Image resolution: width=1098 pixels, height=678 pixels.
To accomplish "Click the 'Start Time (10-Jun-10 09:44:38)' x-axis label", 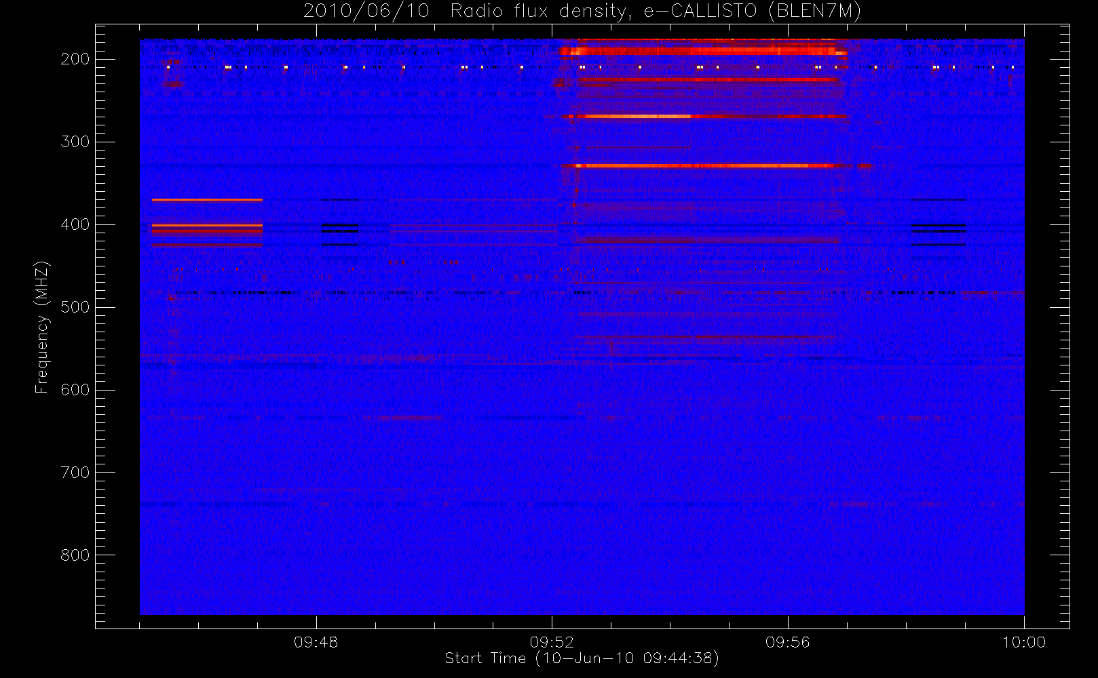I will (x=582, y=658).
